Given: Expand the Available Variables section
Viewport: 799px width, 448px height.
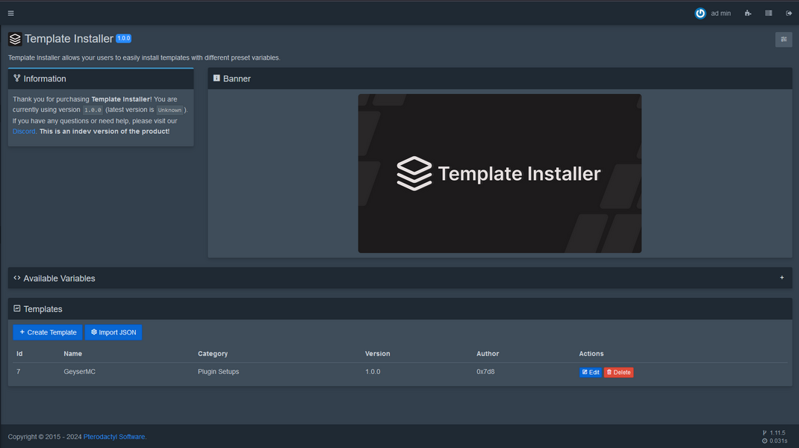Looking at the screenshot, I should click(781, 278).
